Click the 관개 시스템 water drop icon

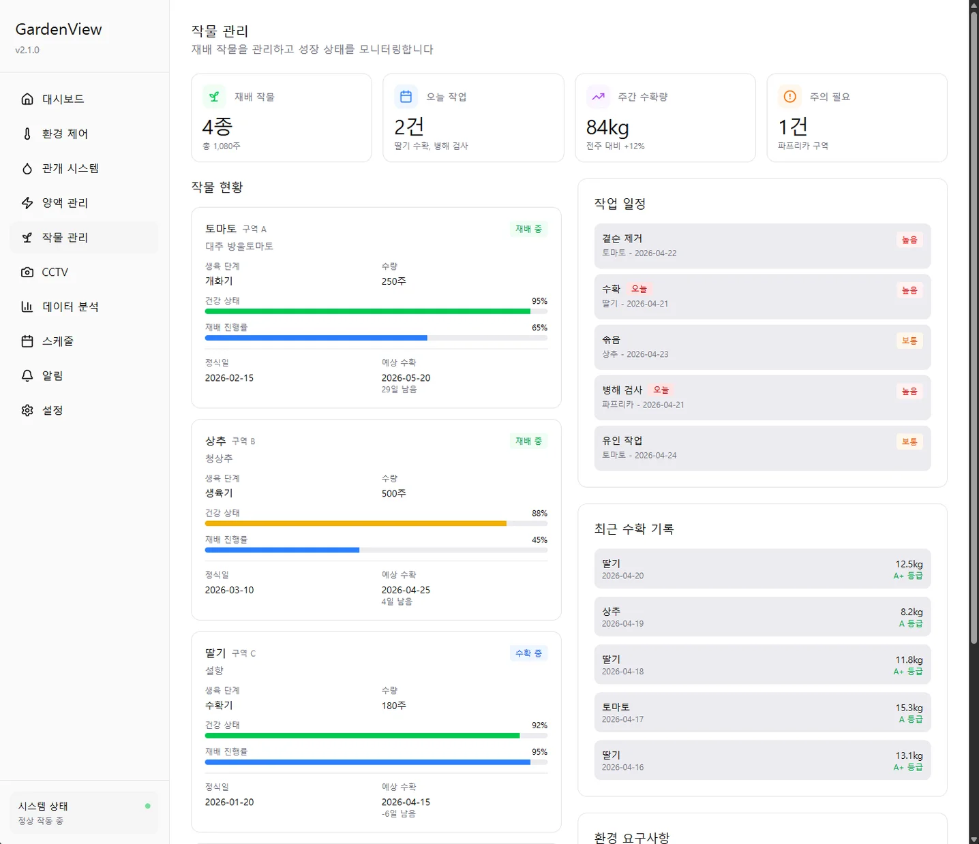coord(27,168)
